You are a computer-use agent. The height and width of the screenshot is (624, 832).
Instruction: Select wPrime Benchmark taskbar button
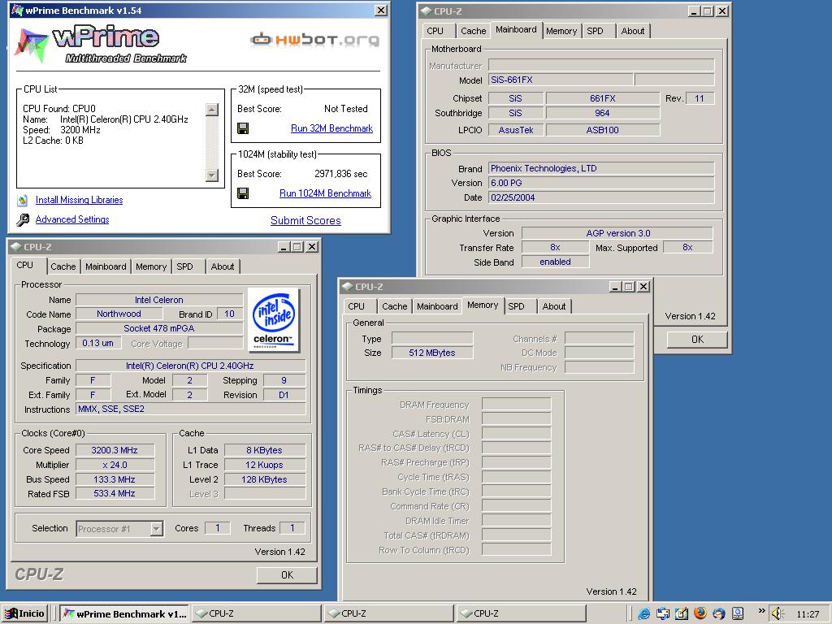123,613
